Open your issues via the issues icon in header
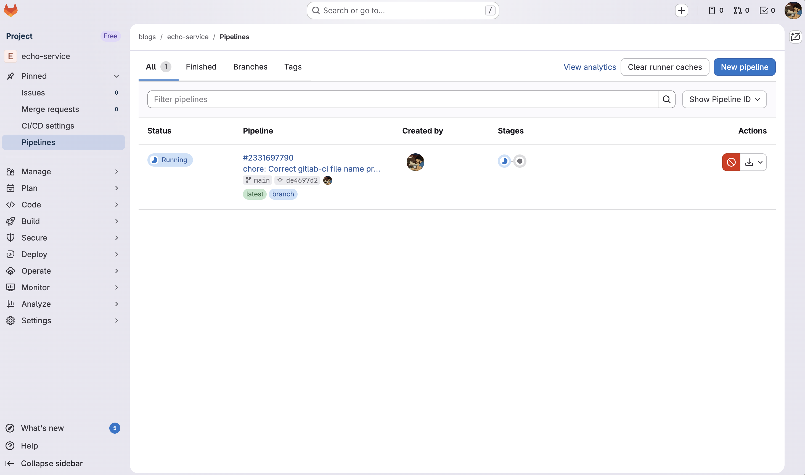 (x=712, y=10)
